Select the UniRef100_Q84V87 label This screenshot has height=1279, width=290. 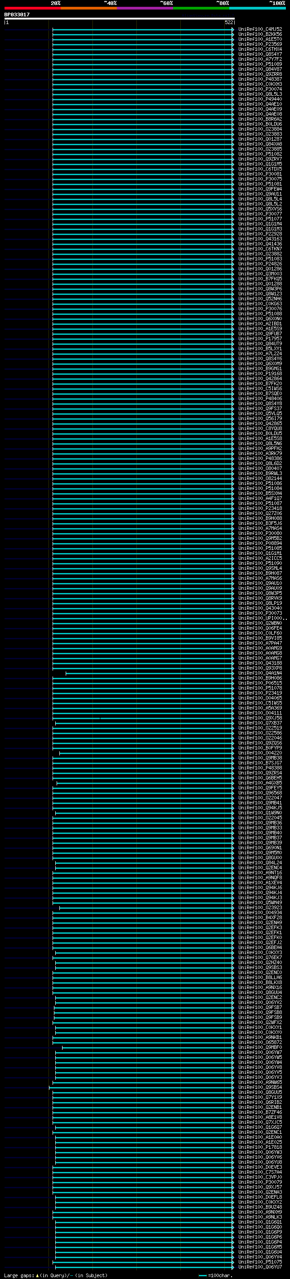[x=260, y=69]
